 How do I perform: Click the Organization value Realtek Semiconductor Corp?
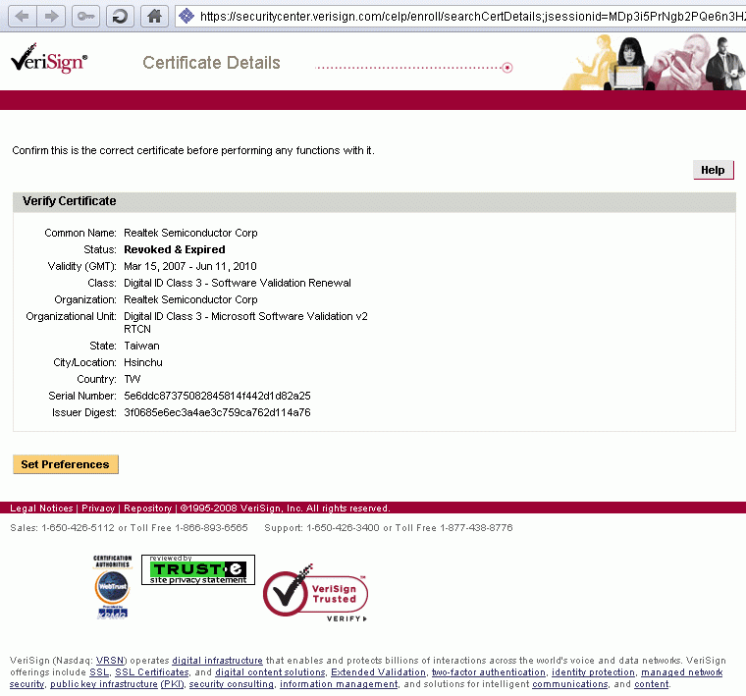(190, 299)
